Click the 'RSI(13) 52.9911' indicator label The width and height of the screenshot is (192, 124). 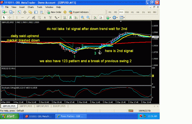pos(9,69)
